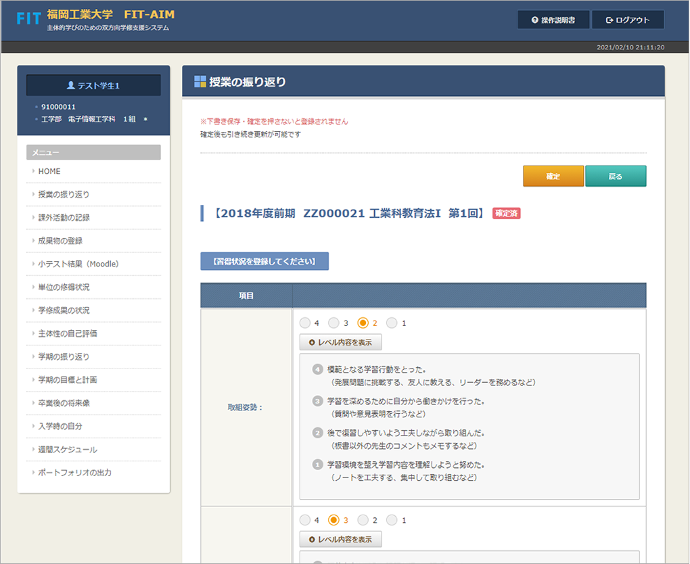Click the 授業の振り返り grid header icon
Screen dimensions: 690x564
pos(200,82)
